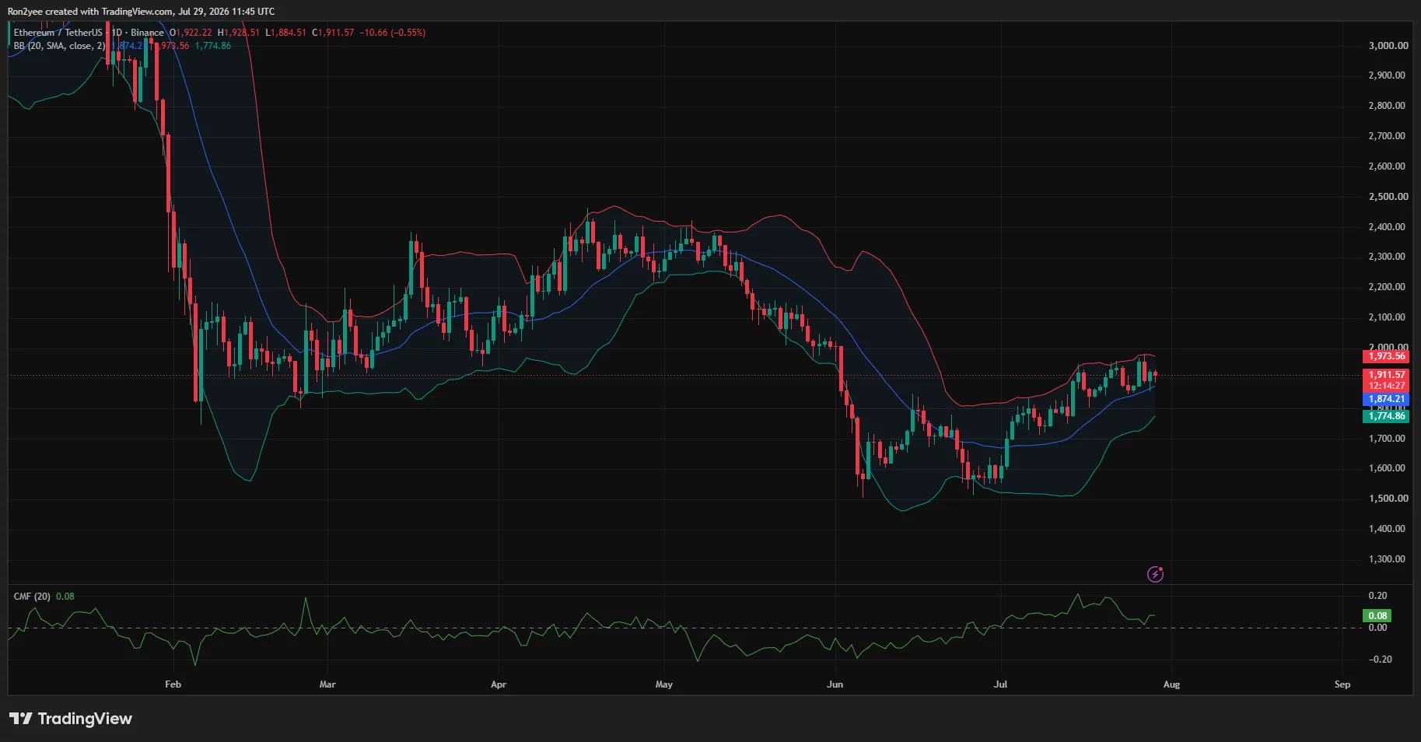
Task: Click the 1,500.00 price scale label
Action: click(x=1388, y=499)
